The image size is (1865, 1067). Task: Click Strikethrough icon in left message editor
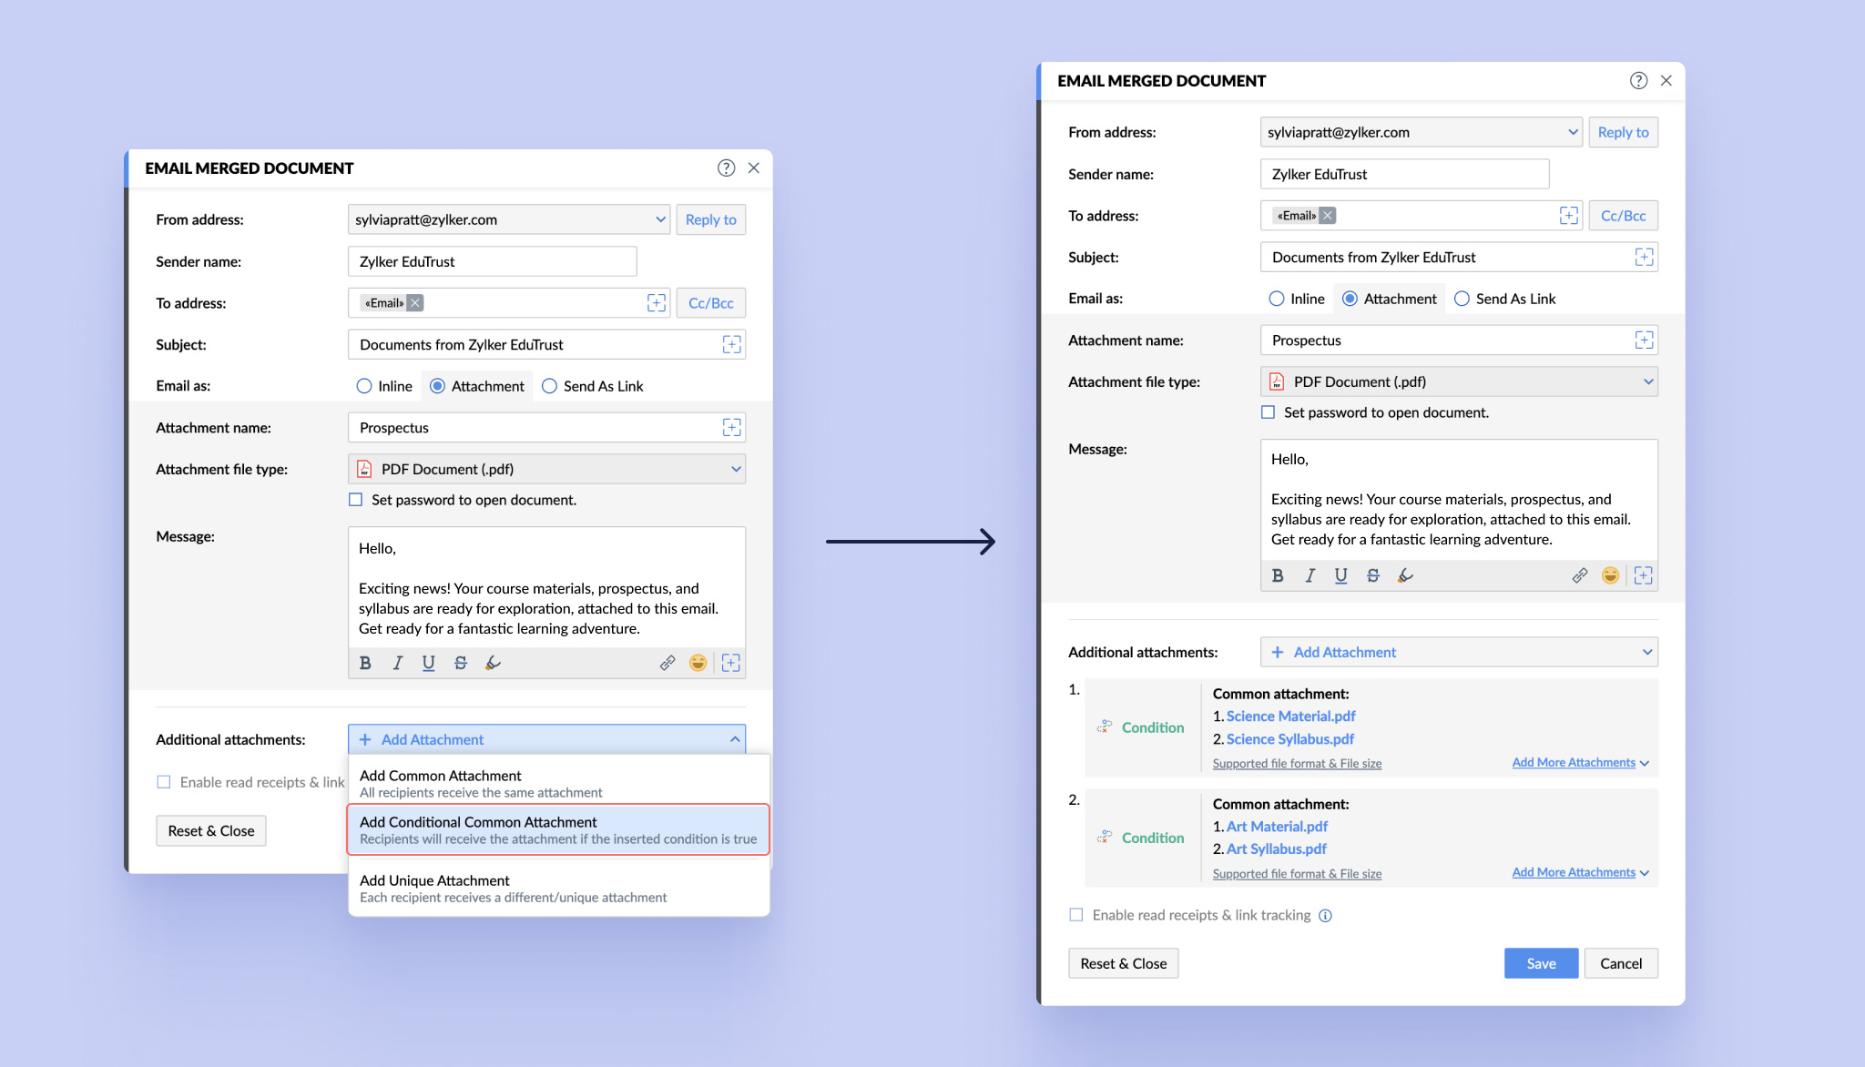click(x=461, y=663)
